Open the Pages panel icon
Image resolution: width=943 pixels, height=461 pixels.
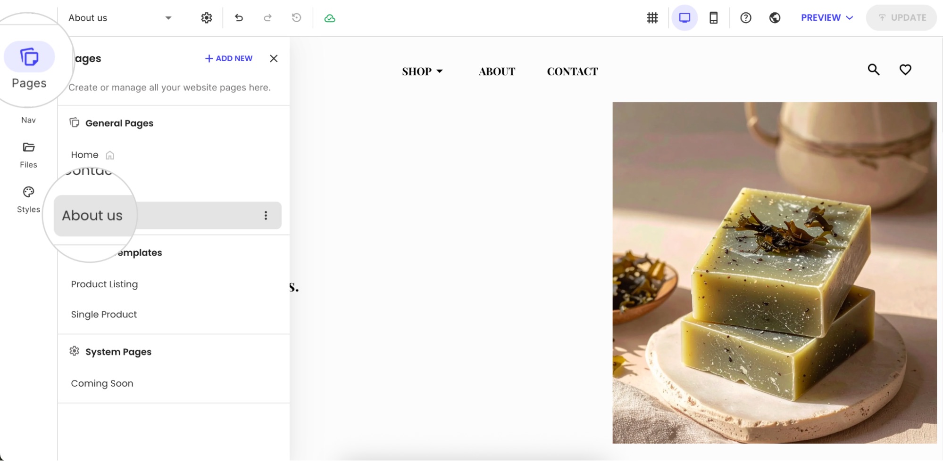(x=29, y=57)
